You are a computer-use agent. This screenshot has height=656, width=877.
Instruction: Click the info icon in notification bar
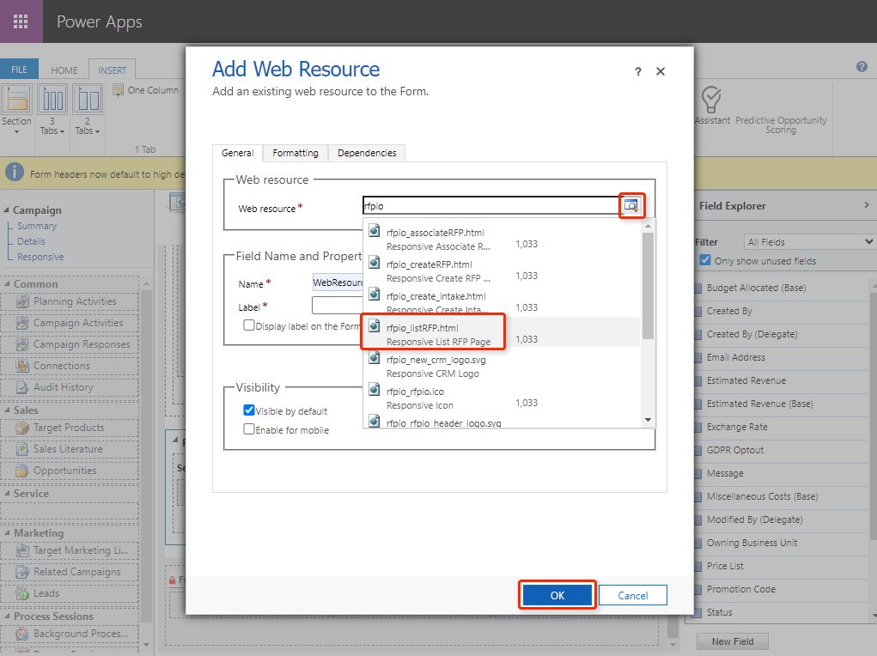pos(15,172)
